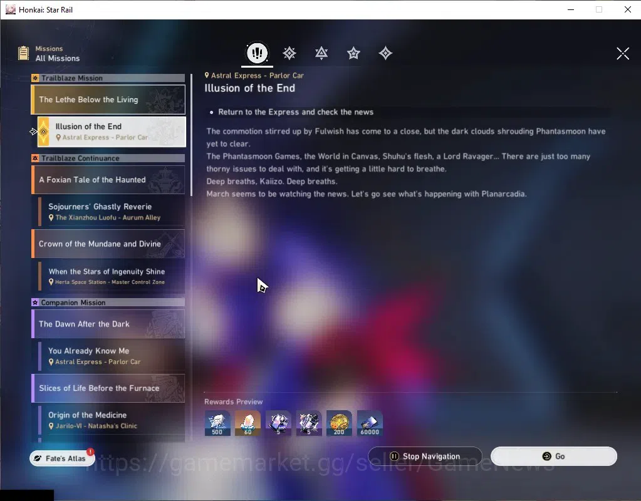Switch to the Trailblaze Continuance triangle icon

point(321,53)
